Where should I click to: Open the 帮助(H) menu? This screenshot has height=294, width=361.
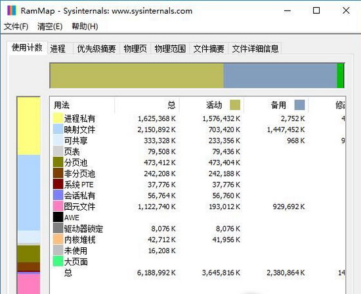tap(85, 26)
